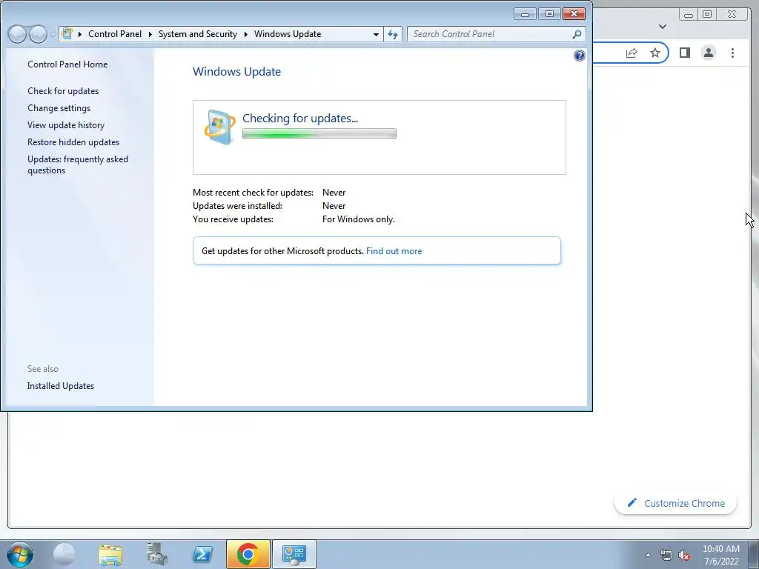The width and height of the screenshot is (759, 569).
Task: Click the Control Panel icon in address bar
Action: click(x=67, y=34)
